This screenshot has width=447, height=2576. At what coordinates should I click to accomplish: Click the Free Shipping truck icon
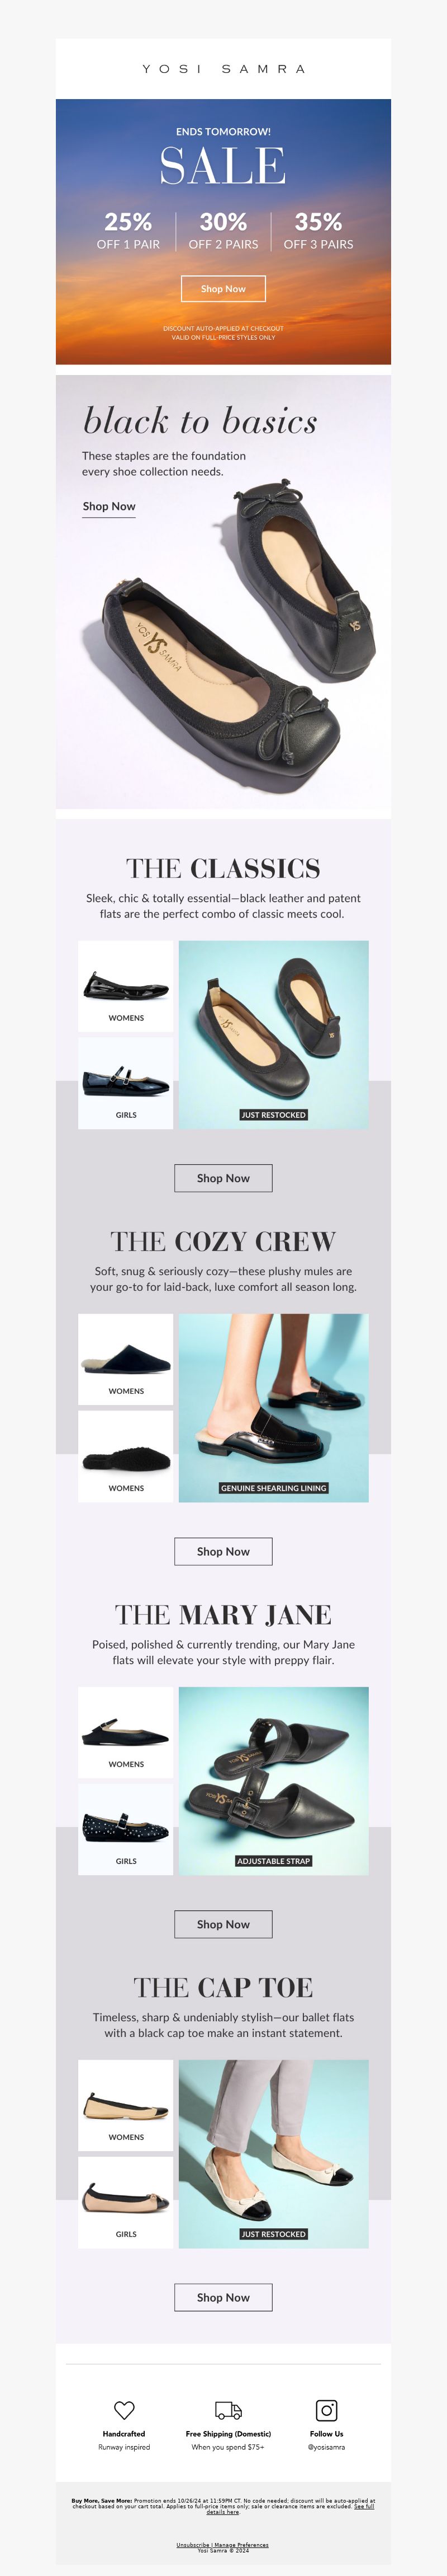click(227, 2410)
